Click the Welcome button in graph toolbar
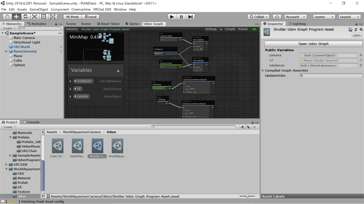 [72, 29]
